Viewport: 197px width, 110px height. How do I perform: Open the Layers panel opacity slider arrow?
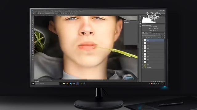point(164,36)
